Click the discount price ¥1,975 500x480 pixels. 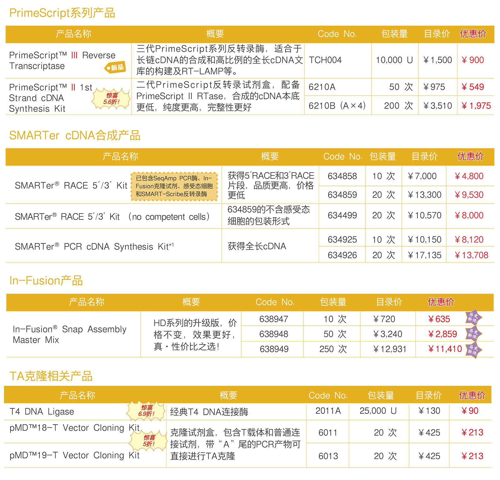[476, 106]
